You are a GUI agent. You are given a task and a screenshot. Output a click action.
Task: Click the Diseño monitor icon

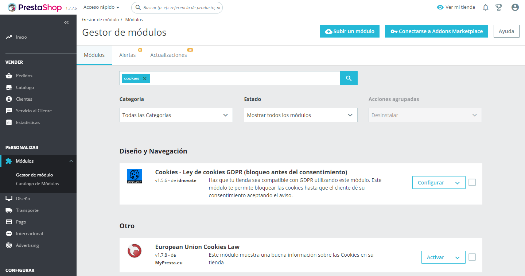click(x=9, y=199)
